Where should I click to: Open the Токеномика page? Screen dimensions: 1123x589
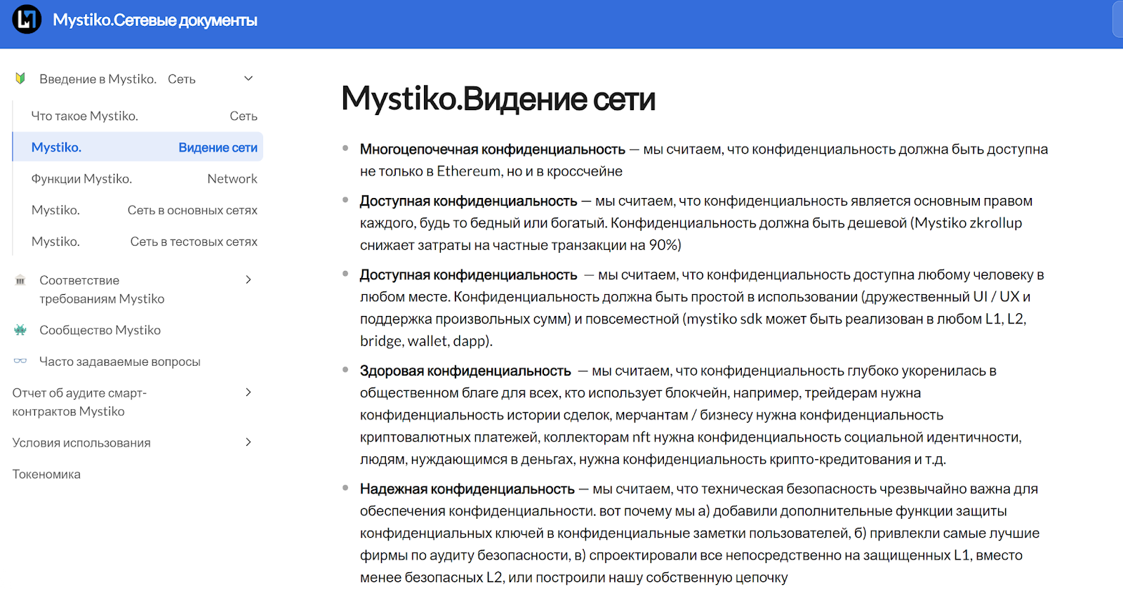click(46, 475)
